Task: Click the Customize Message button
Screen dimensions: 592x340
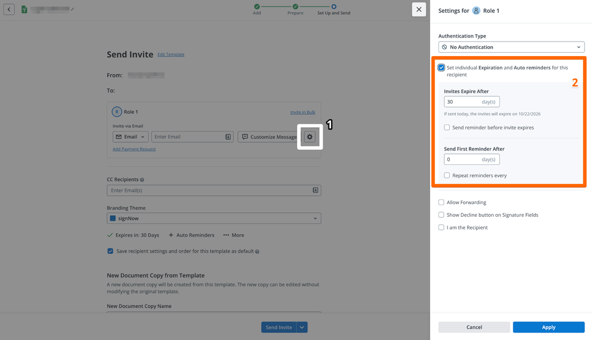Action: (269, 137)
